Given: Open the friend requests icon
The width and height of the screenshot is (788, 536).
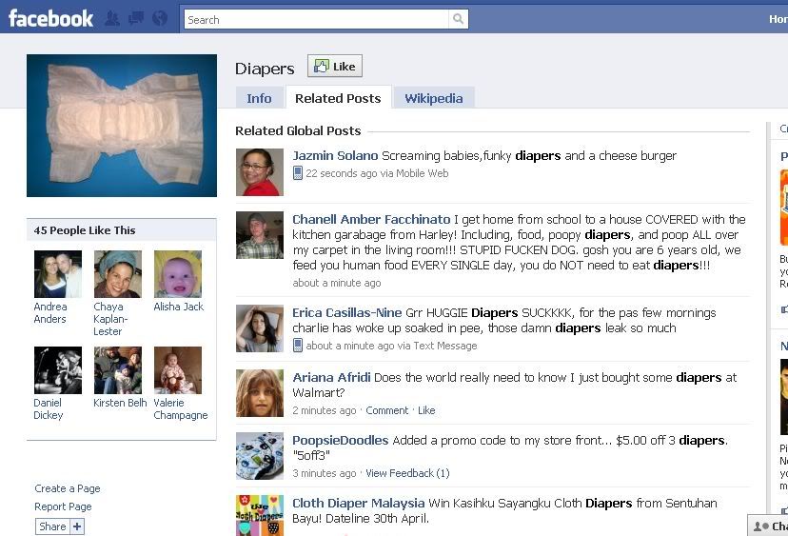Looking at the screenshot, I should point(112,19).
